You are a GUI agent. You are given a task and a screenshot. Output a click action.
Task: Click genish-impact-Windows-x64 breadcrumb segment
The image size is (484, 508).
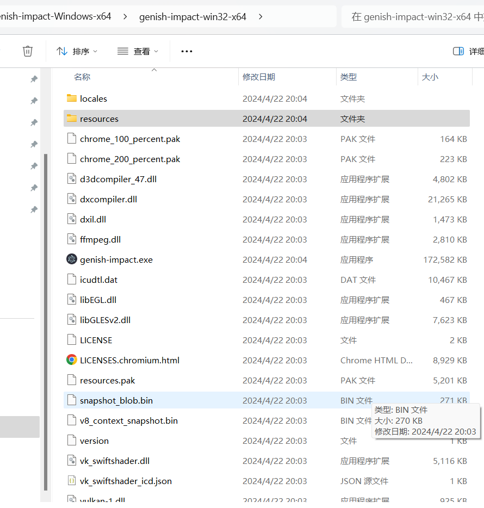click(53, 17)
